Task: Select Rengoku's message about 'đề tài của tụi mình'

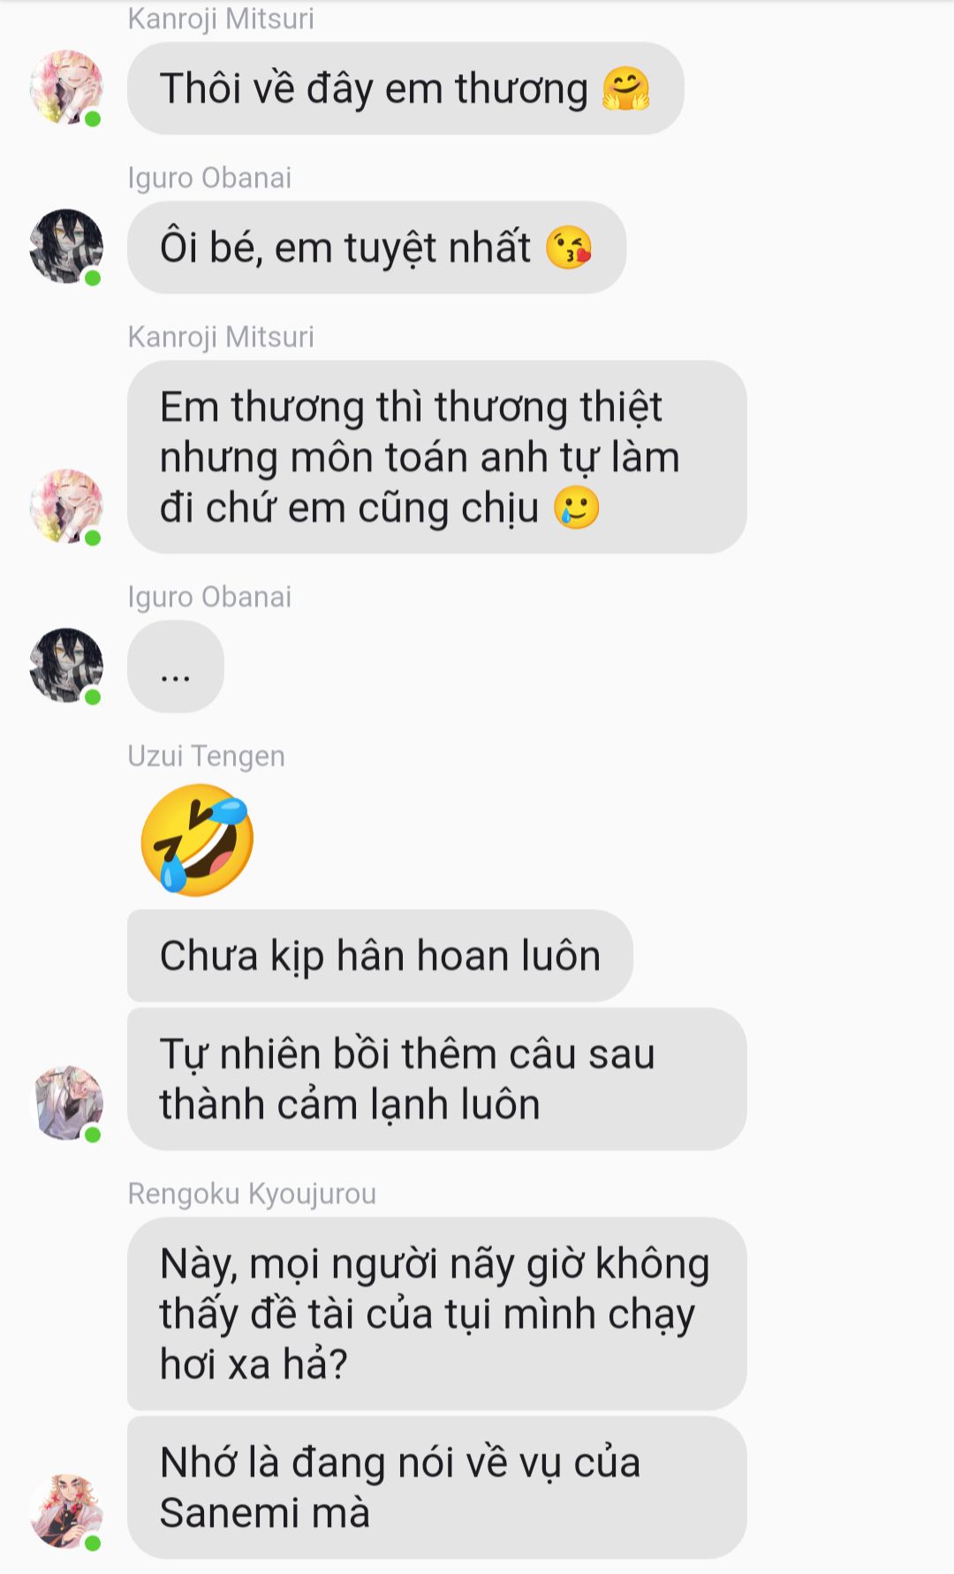Action: pyautogui.click(x=437, y=1313)
